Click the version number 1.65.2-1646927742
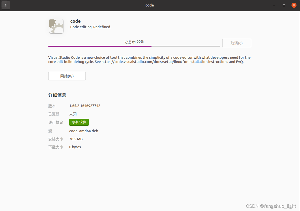300x211 pixels. (85, 106)
